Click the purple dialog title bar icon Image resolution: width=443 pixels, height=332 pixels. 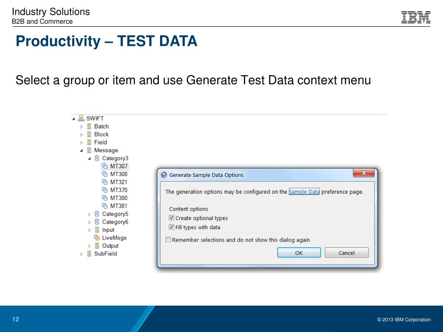coord(164,175)
